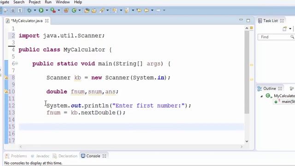Screen dimensions: 295x166
Task: Open the Back history dropdown arrow
Action: pos(152,10)
